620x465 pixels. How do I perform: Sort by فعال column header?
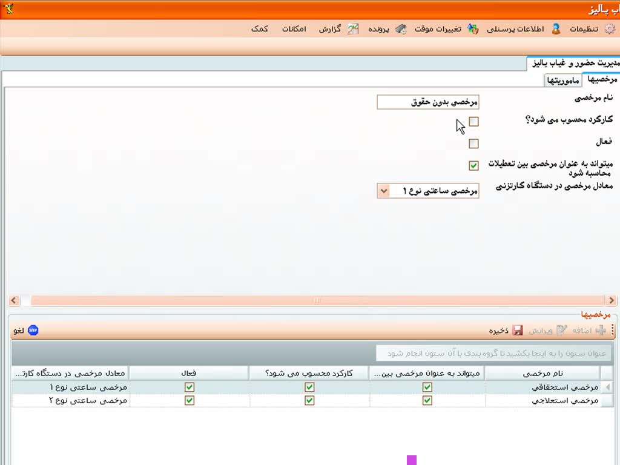coord(189,373)
